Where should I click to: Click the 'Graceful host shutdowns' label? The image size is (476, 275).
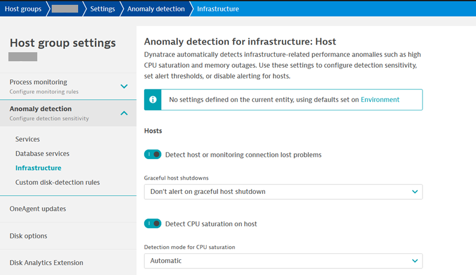pos(176,178)
